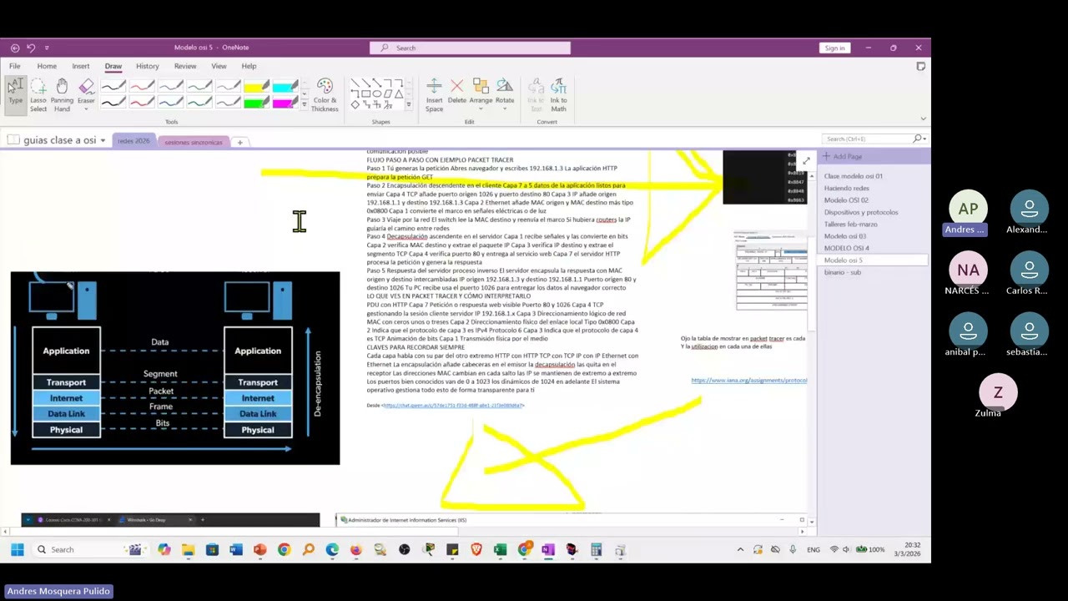Screen dimensions: 1068x601
Task: Collapse the ribbon with the chevron
Action: 923,118
